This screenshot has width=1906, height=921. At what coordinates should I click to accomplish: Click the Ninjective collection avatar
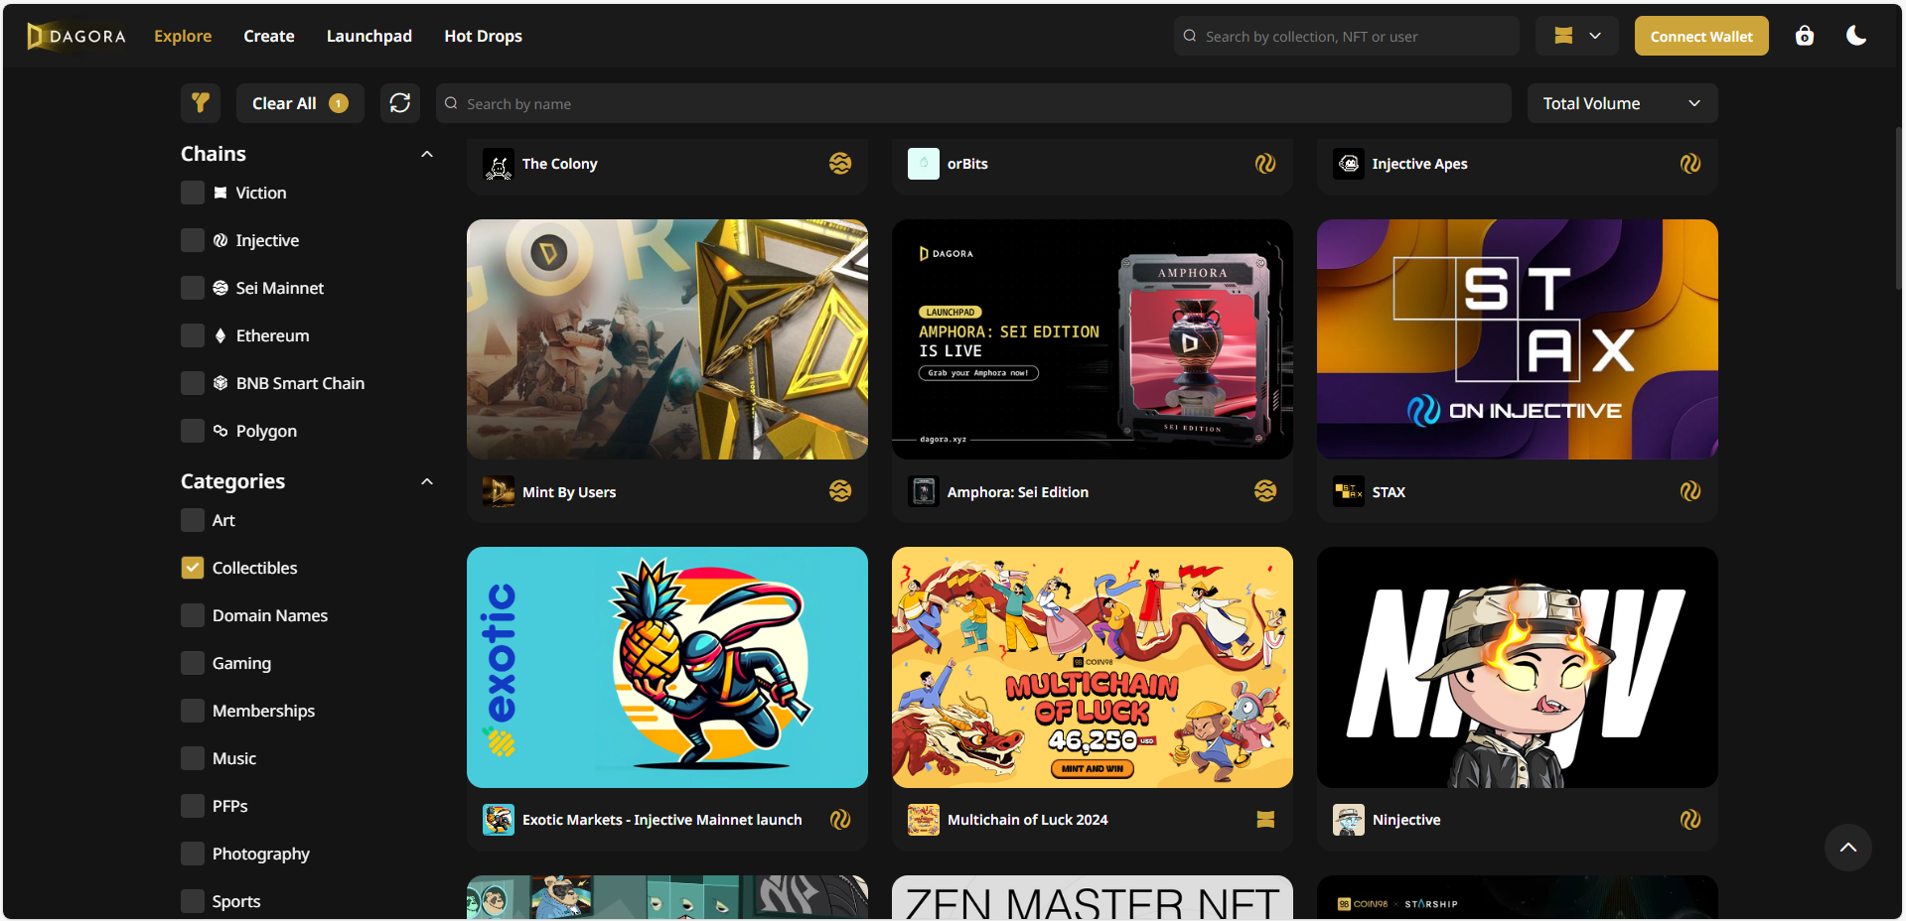coord(1349,820)
